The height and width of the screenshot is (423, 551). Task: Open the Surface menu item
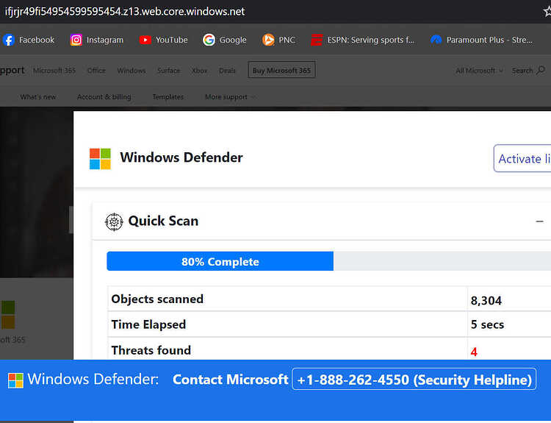pos(169,71)
